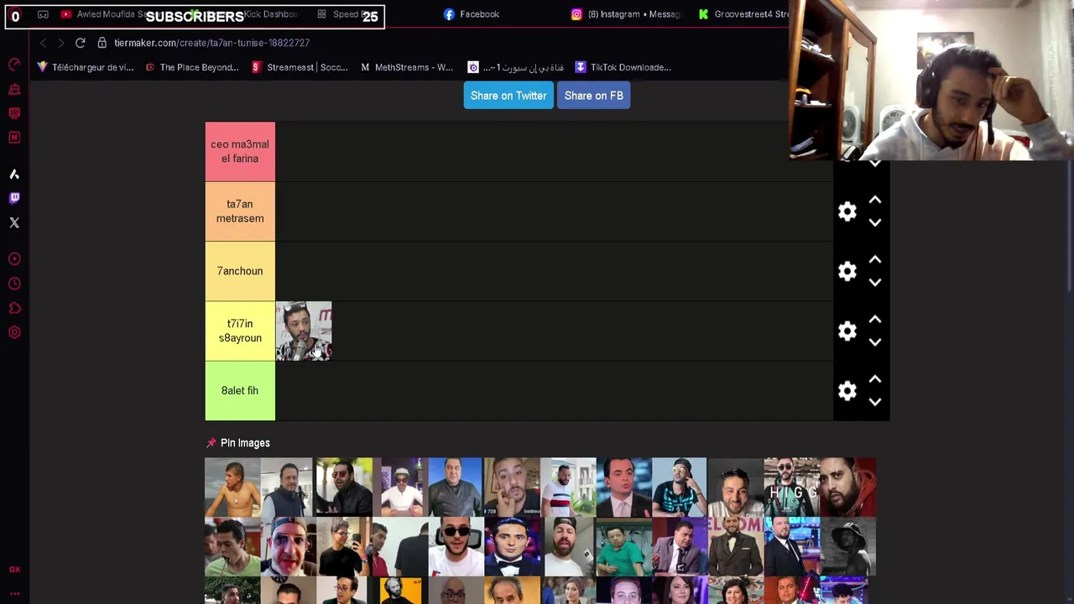
Task: Select the shirtless man thumbnail
Action: [232, 487]
